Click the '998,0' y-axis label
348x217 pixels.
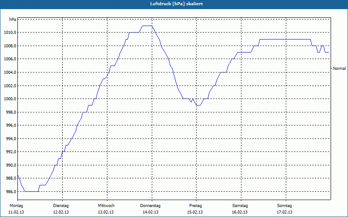[11, 112]
